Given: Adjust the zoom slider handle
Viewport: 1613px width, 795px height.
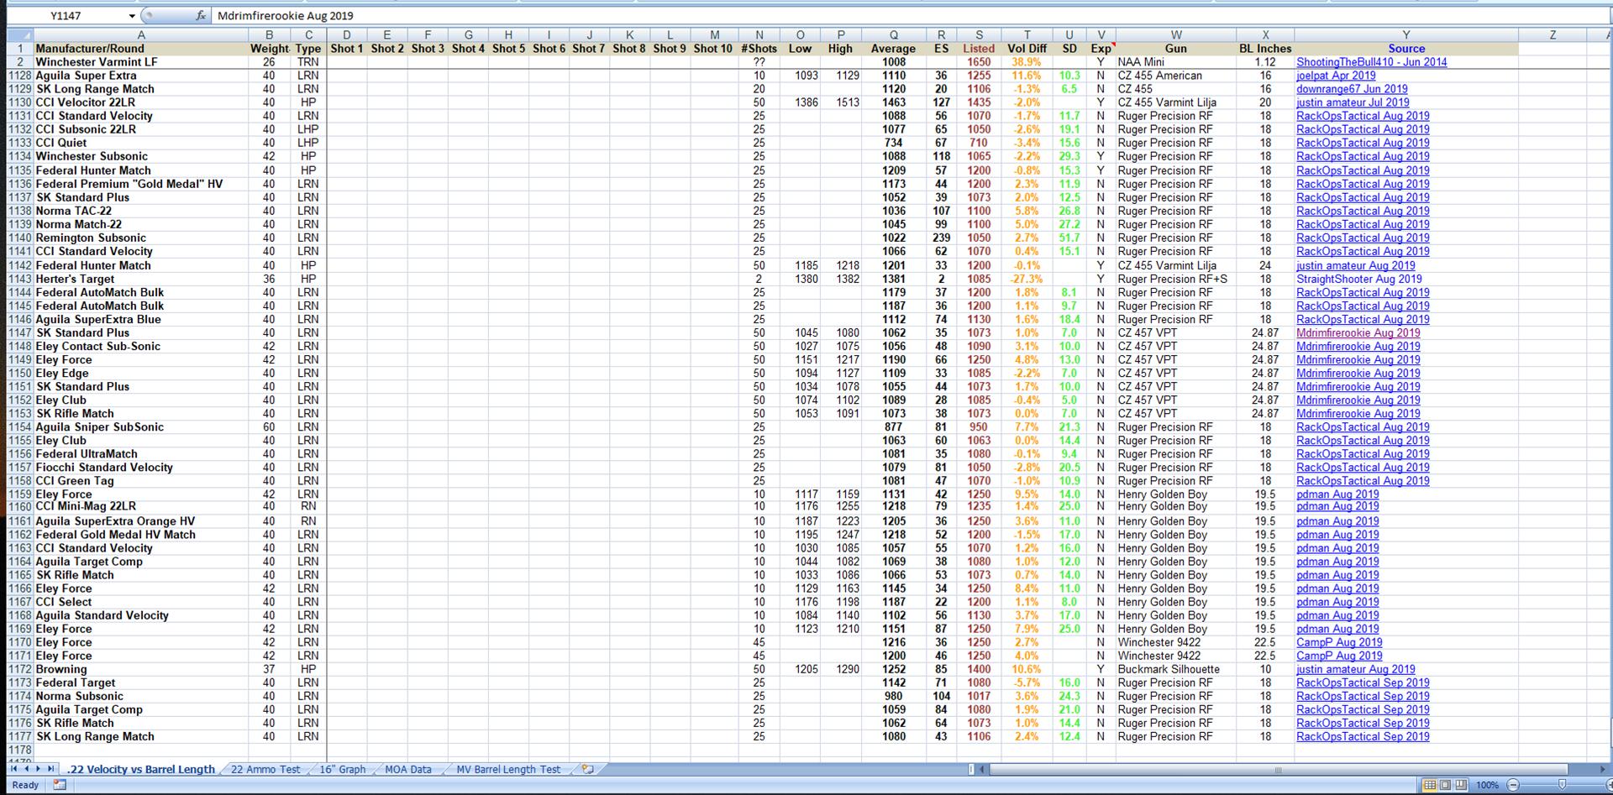Looking at the screenshot, I should [x=1562, y=785].
